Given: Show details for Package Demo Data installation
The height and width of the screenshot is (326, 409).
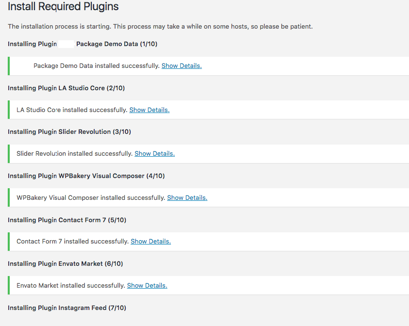Looking at the screenshot, I should 181,65.
